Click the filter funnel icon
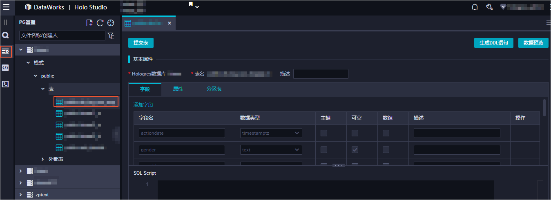This screenshot has width=551, height=200. [x=111, y=36]
